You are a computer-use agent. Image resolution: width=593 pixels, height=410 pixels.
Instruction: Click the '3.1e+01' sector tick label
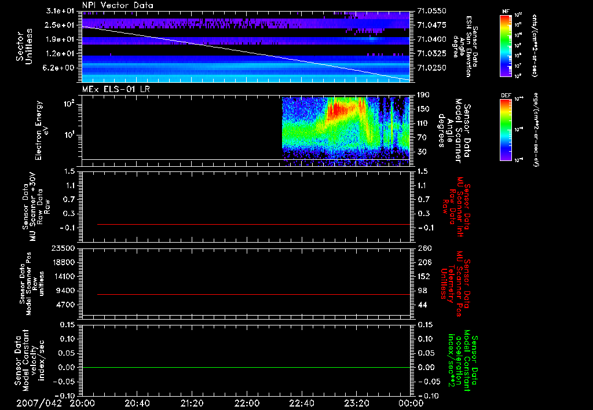pos(60,11)
